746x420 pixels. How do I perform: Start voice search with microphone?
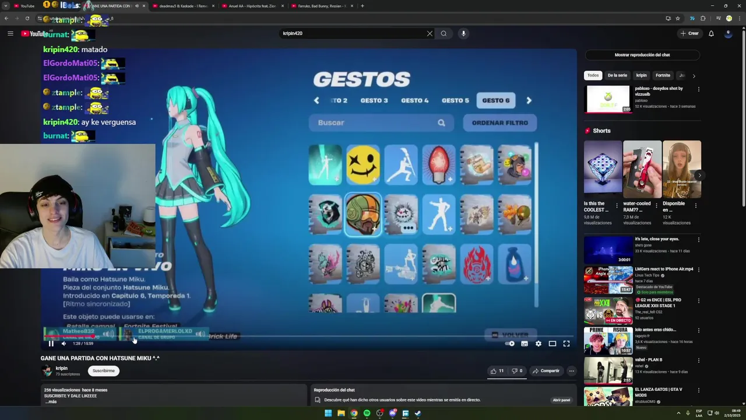463,33
